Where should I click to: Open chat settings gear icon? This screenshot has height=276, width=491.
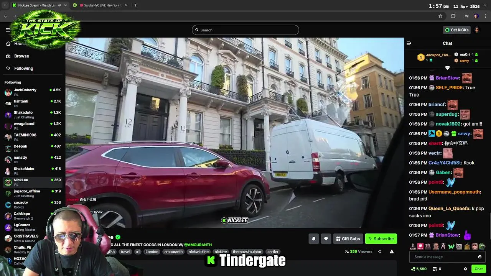pos(465,269)
